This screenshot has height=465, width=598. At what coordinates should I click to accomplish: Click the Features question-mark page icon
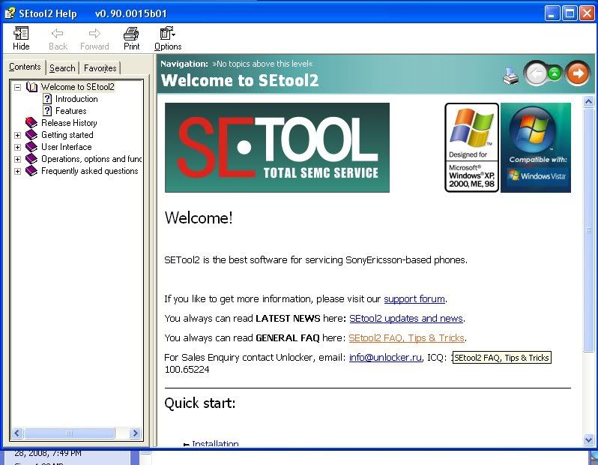click(x=47, y=111)
